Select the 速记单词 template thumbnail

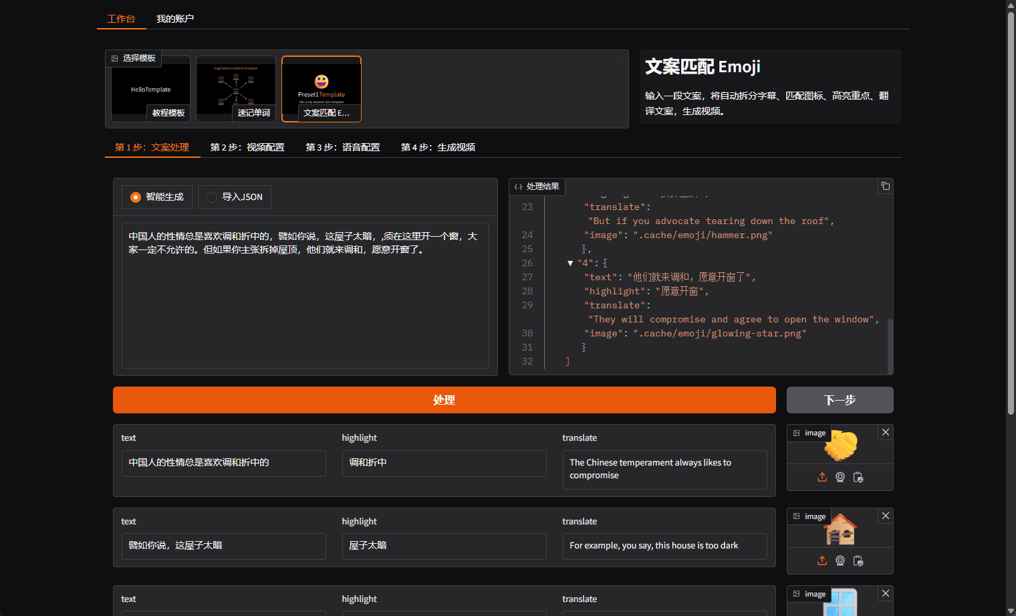[236, 89]
